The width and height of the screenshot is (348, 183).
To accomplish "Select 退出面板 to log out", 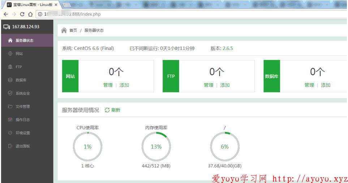I will 27,146.
